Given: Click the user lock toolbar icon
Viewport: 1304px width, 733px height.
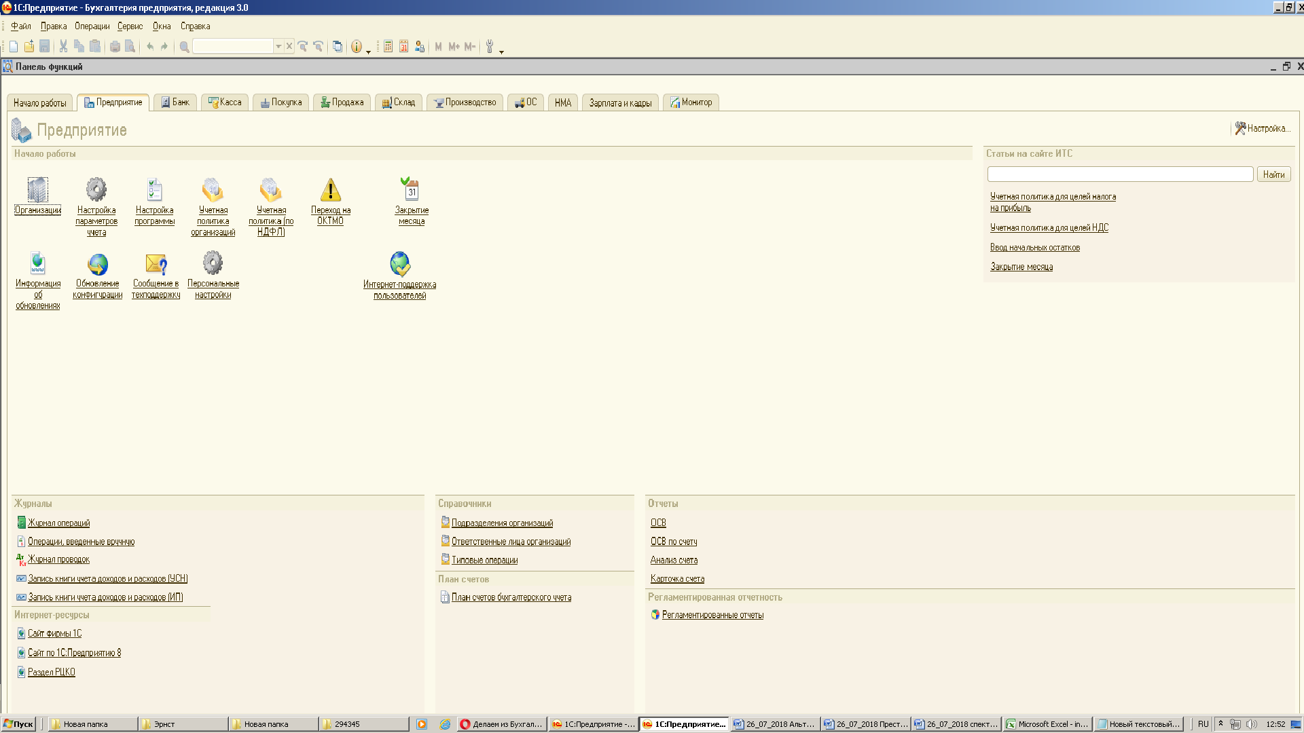Looking at the screenshot, I should coord(420,46).
